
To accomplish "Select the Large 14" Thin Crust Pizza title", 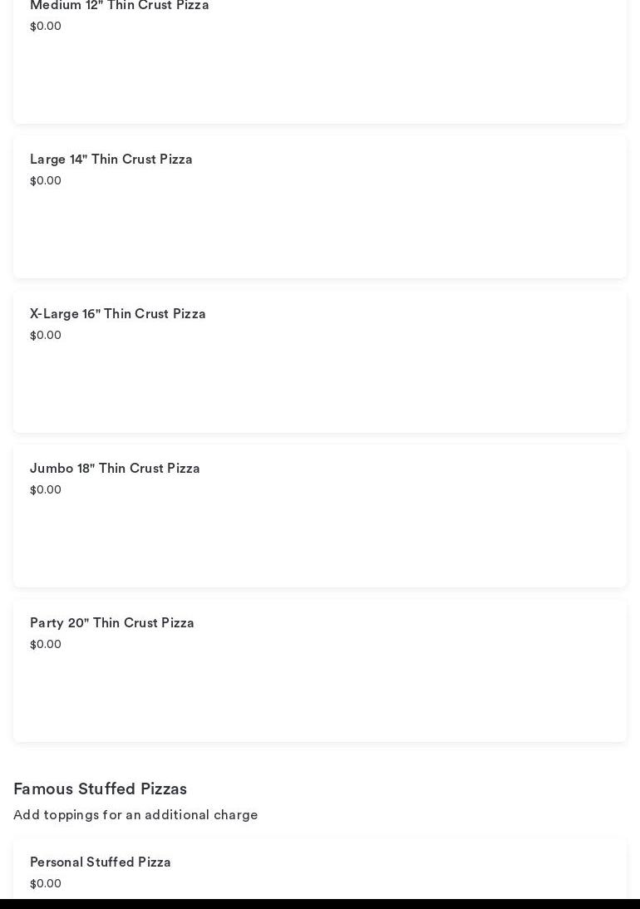I will click(x=111, y=160).
